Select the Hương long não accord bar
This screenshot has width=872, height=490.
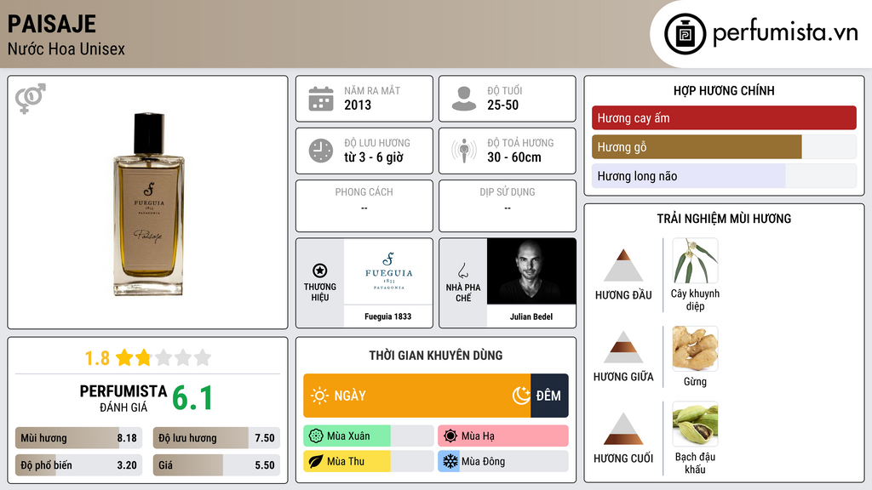(724, 176)
